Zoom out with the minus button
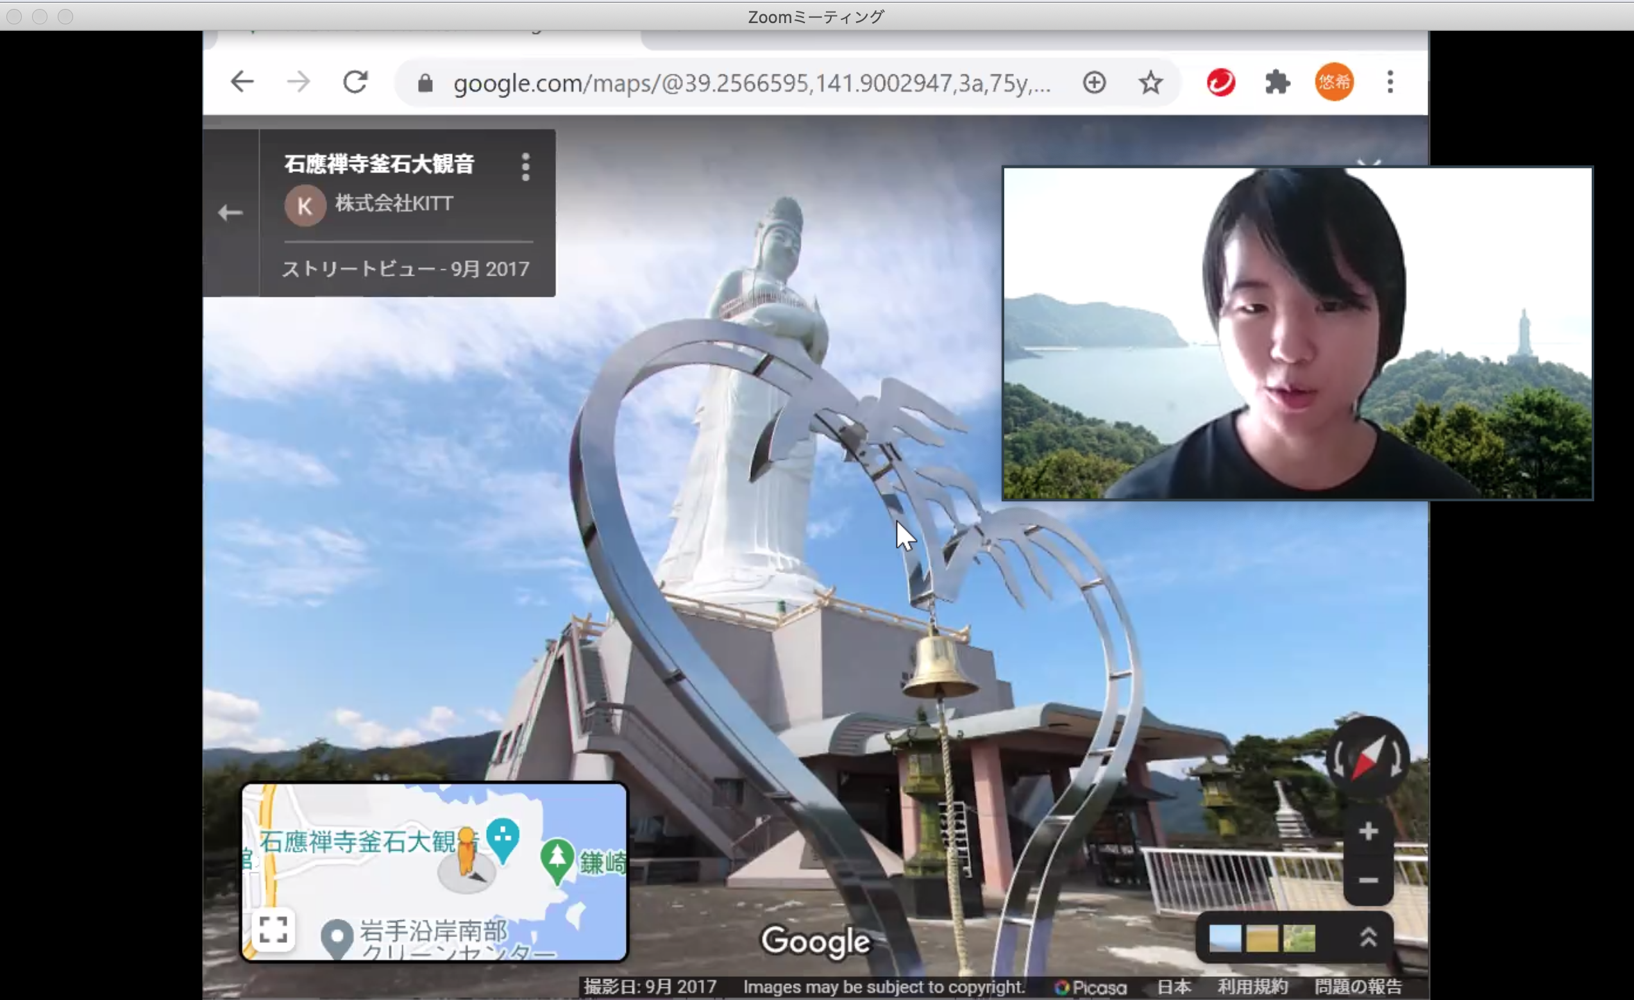 point(1367,880)
